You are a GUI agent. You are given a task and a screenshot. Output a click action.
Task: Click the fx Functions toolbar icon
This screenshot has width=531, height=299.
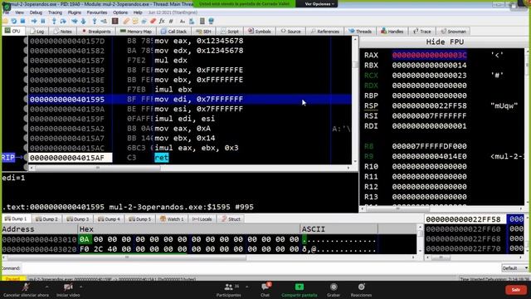click(x=162, y=21)
